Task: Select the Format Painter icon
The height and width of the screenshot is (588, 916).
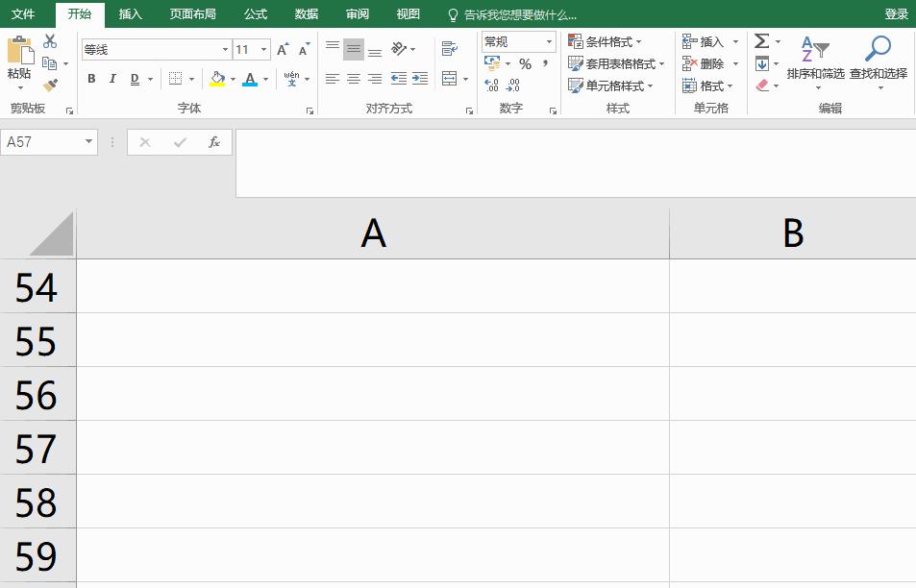Action: click(51, 86)
